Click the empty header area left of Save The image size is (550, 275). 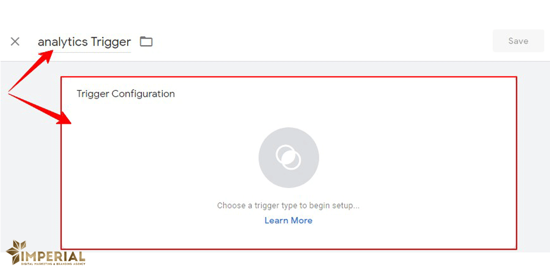point(330,41)
